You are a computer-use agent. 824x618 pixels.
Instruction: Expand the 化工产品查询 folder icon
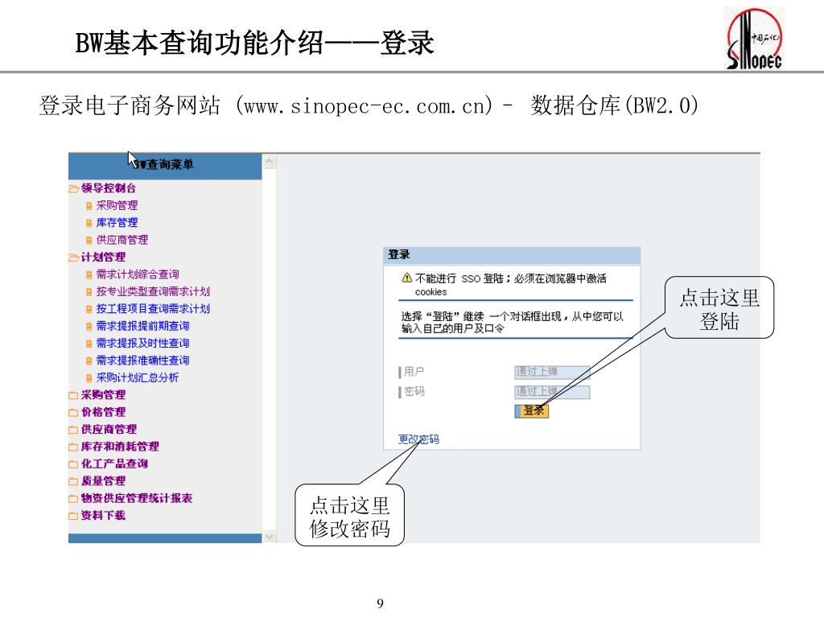click(x=73, y=464)
